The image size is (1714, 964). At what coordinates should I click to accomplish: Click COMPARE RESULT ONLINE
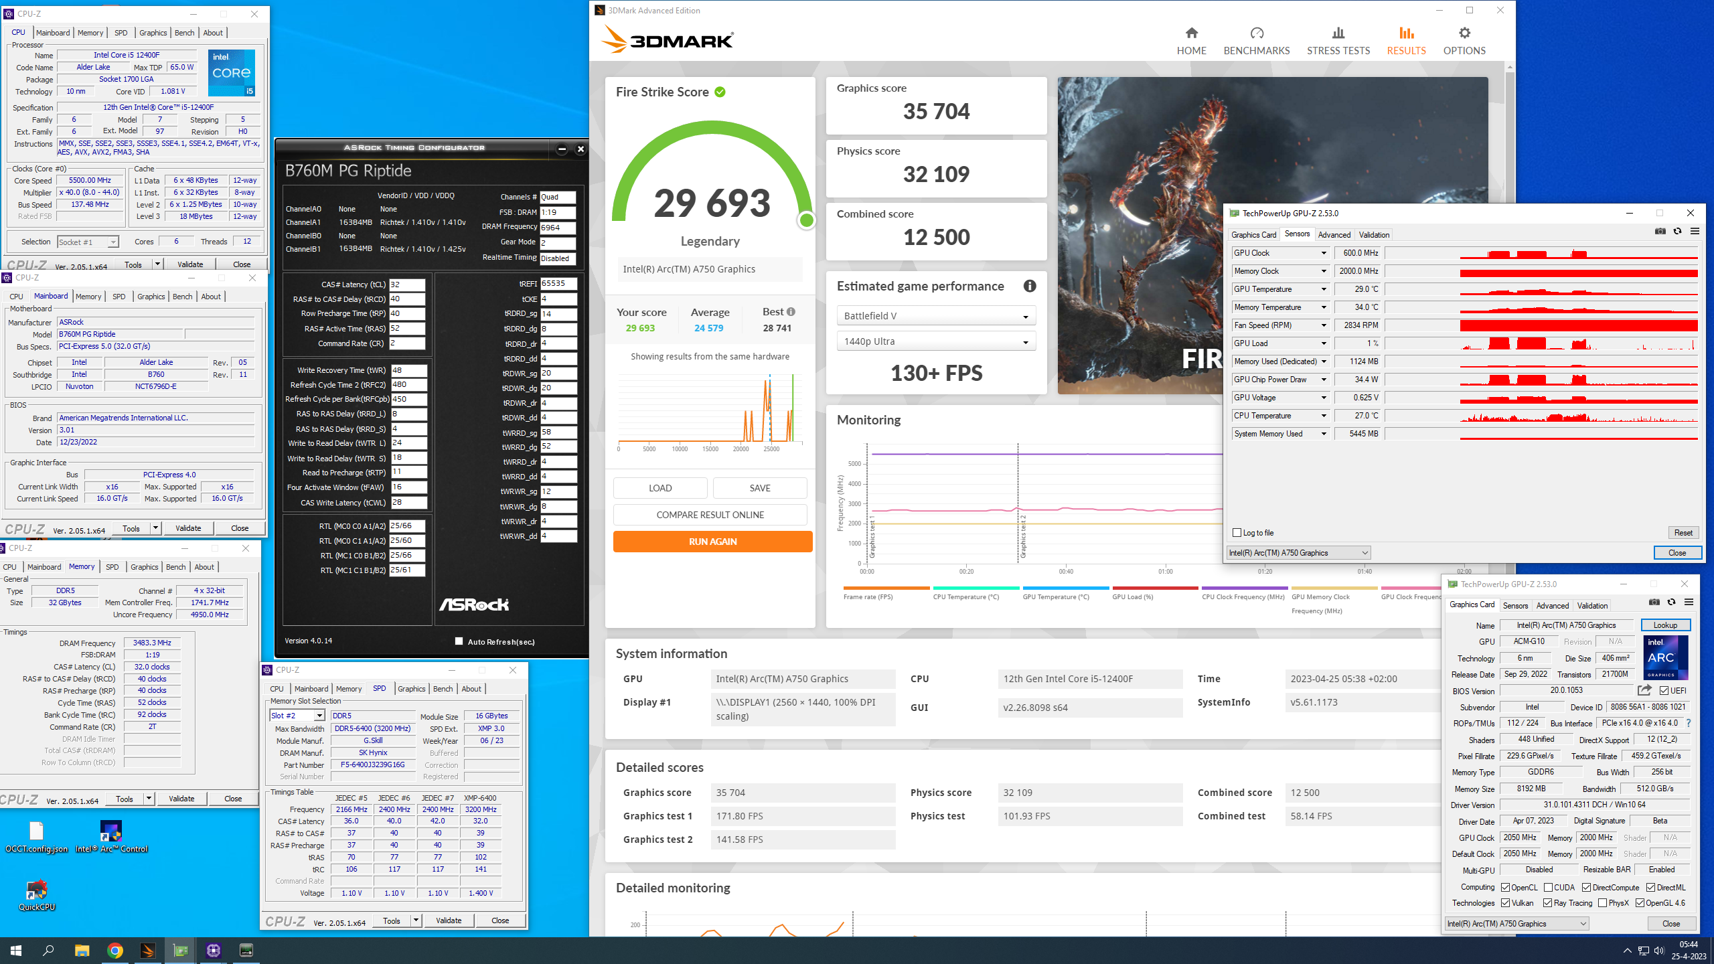click(x=710, y=515)
